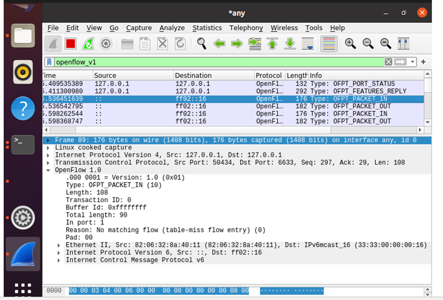Screen dimensions: 443x300
Task: Click the find packet magnifier icon
Action: click(202, 44)
